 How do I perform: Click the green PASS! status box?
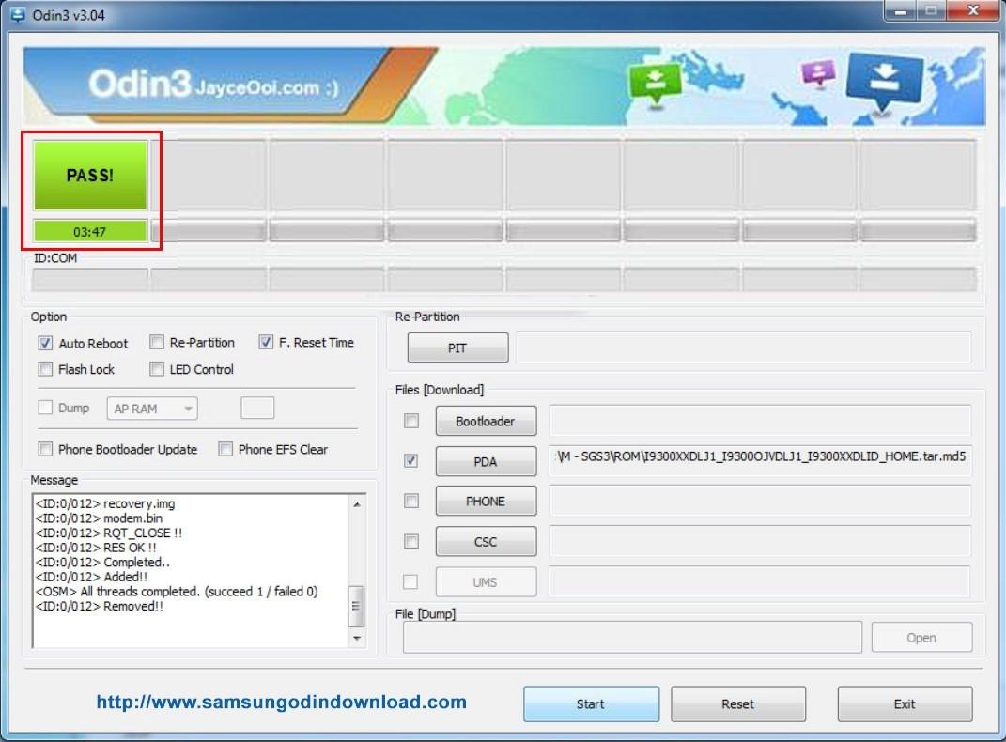click(x=90, y=175)
